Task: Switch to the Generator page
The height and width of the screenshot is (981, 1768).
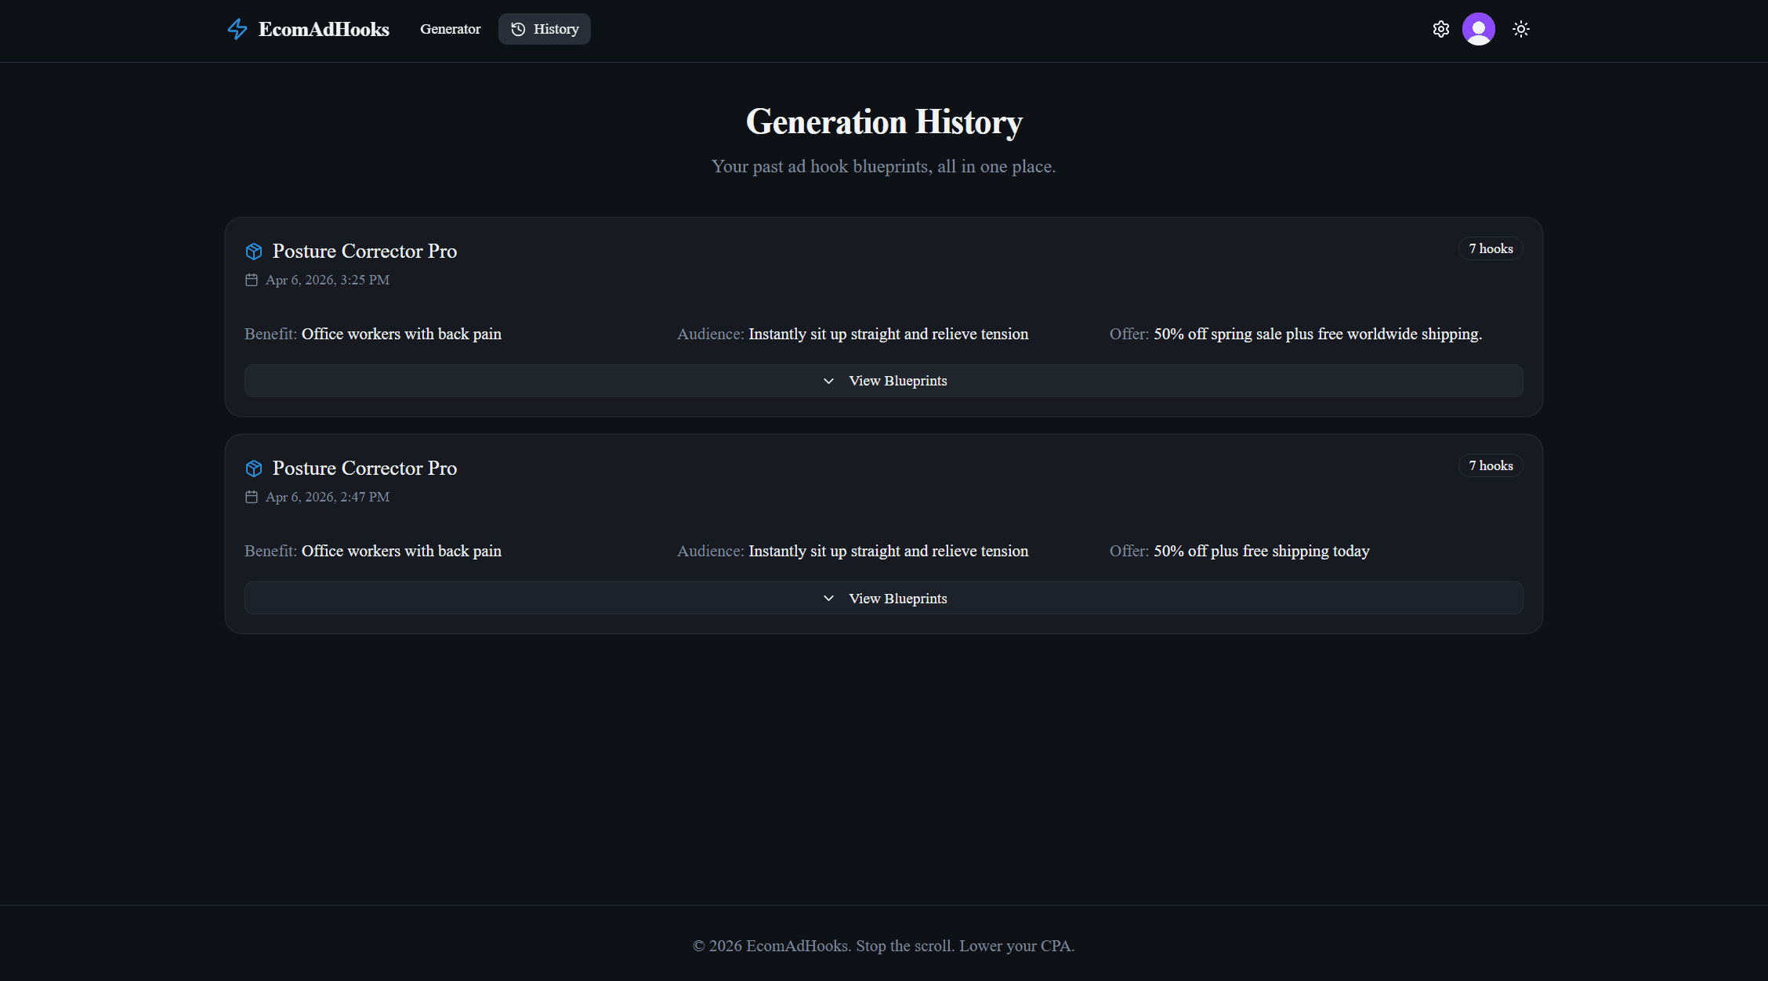Action: (x=451, y=28)
